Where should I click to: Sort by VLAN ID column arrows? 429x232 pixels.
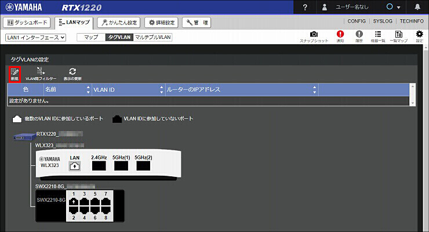(x=161, y=89)
